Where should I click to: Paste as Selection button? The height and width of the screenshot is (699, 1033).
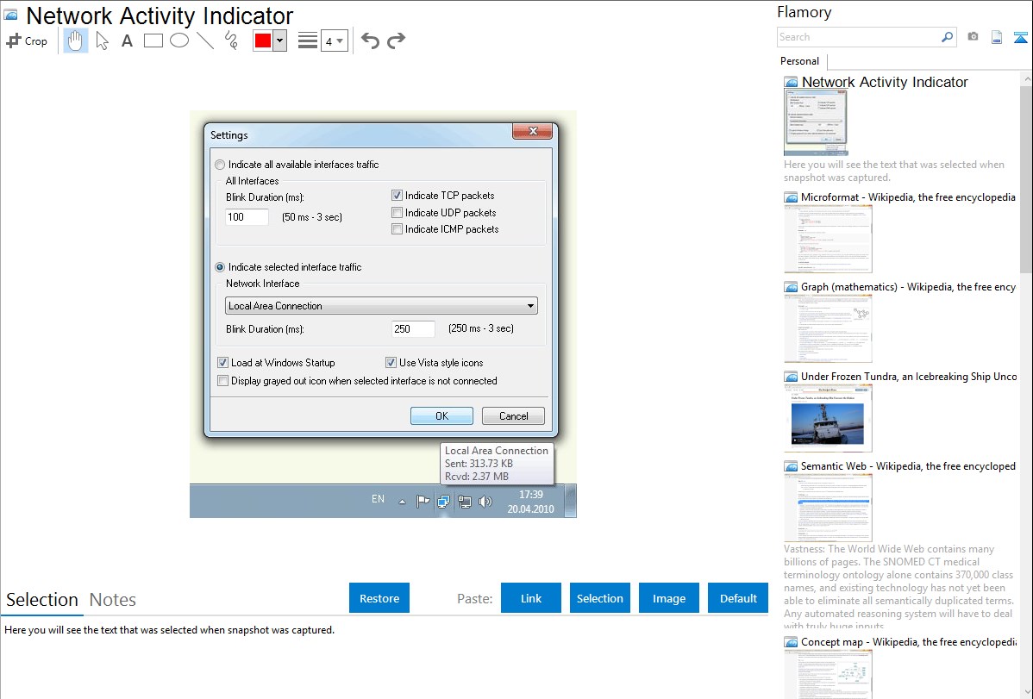[600, 598]
